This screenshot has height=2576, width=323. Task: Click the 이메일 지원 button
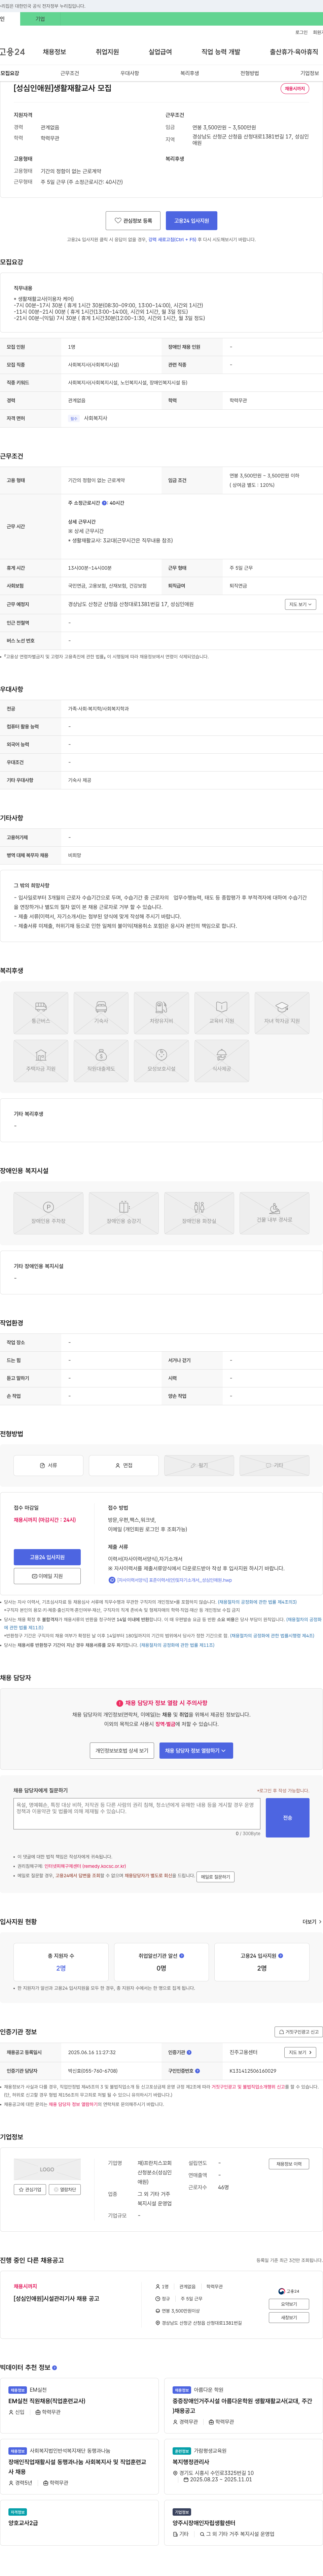(x=47, y=1576)
